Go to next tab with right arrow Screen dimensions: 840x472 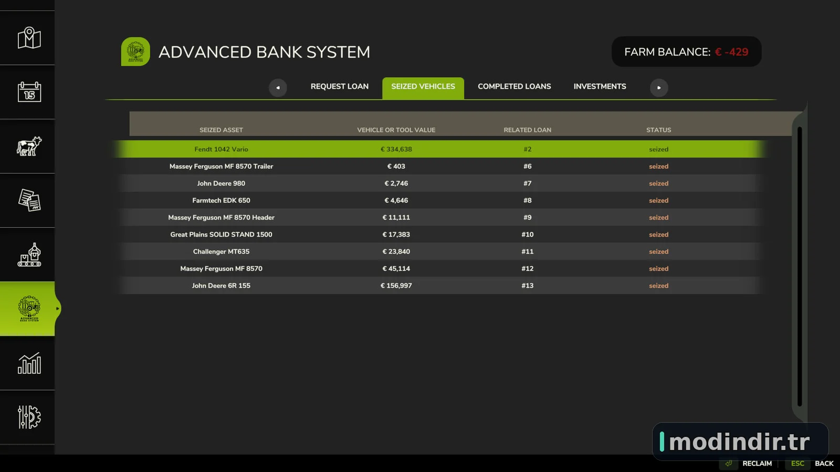(x=659, y=88)
